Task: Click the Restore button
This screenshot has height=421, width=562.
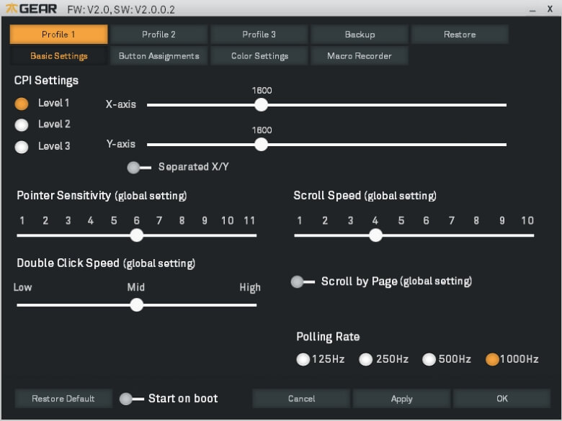Action: tap(460, 35)
